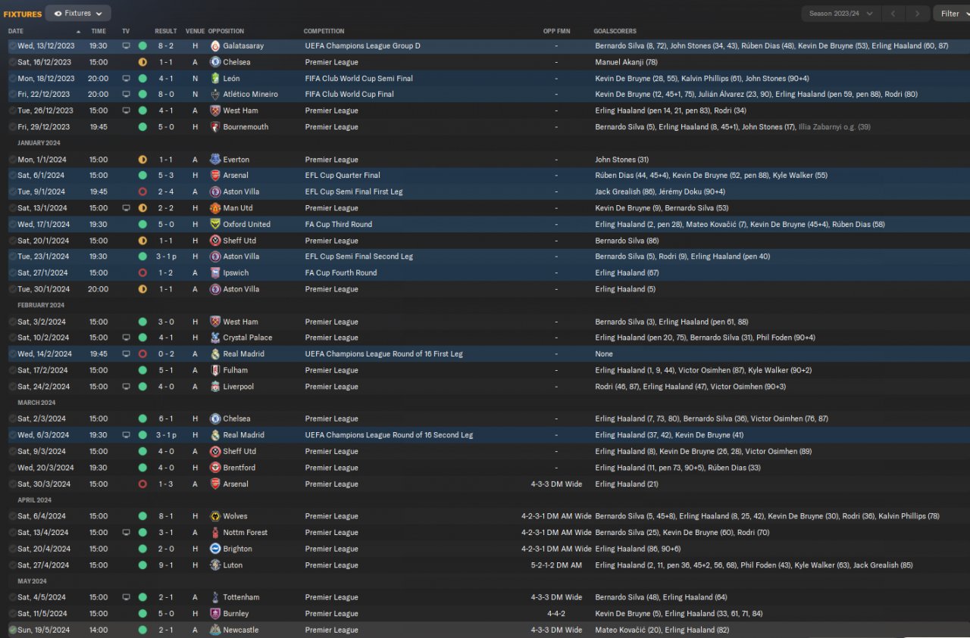Click the TIME column header
Screen dimensions: 970x638
[99, 32]
